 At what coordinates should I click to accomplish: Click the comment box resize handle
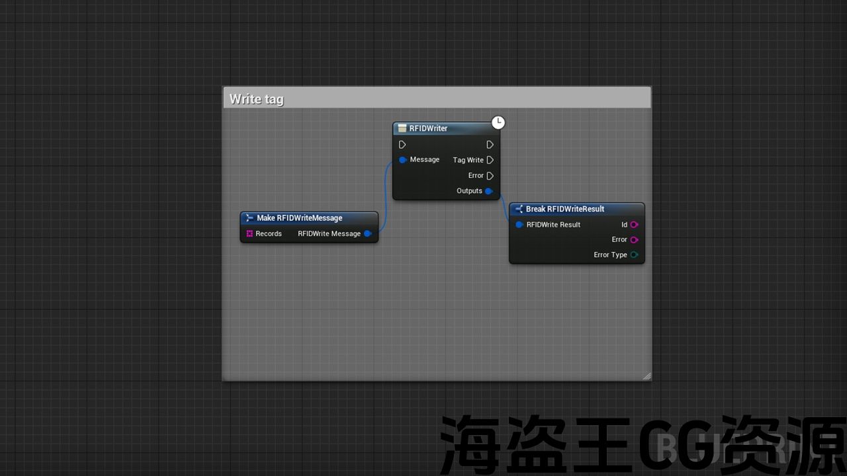pos(646,376)
